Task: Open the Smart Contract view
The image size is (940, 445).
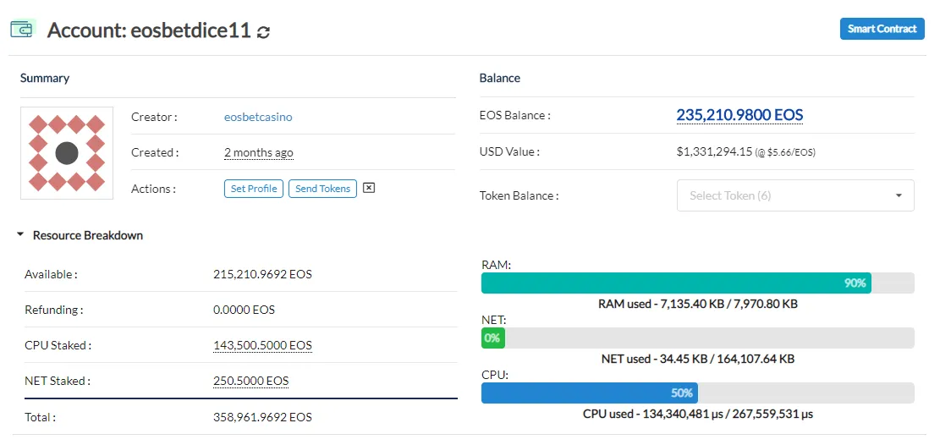Action: tap(882, 29)
